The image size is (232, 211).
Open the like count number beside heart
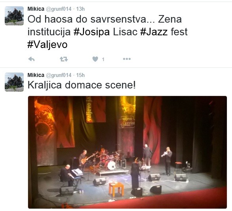point(103,59)
